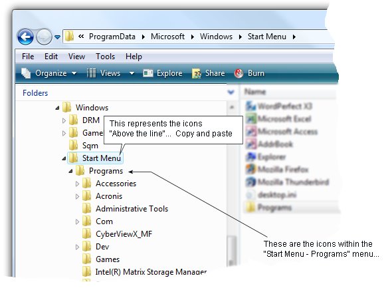Expand the Accessories folder node
Viewport: 392px width, 288px height.
pos(77,184)
